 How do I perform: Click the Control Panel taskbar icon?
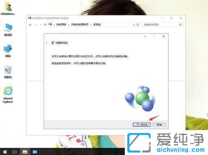(x=35, y=152)
